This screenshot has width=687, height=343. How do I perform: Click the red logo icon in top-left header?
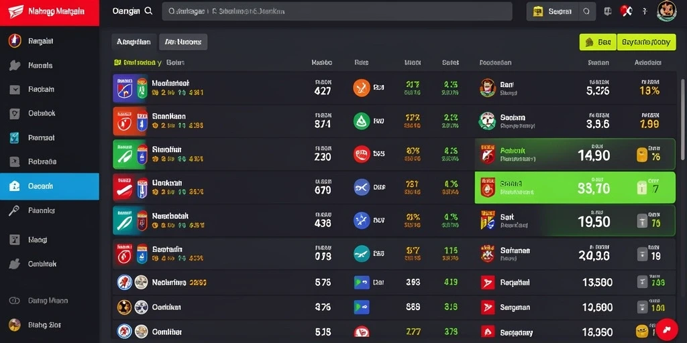pyautogui.click(x=16, y=12)
